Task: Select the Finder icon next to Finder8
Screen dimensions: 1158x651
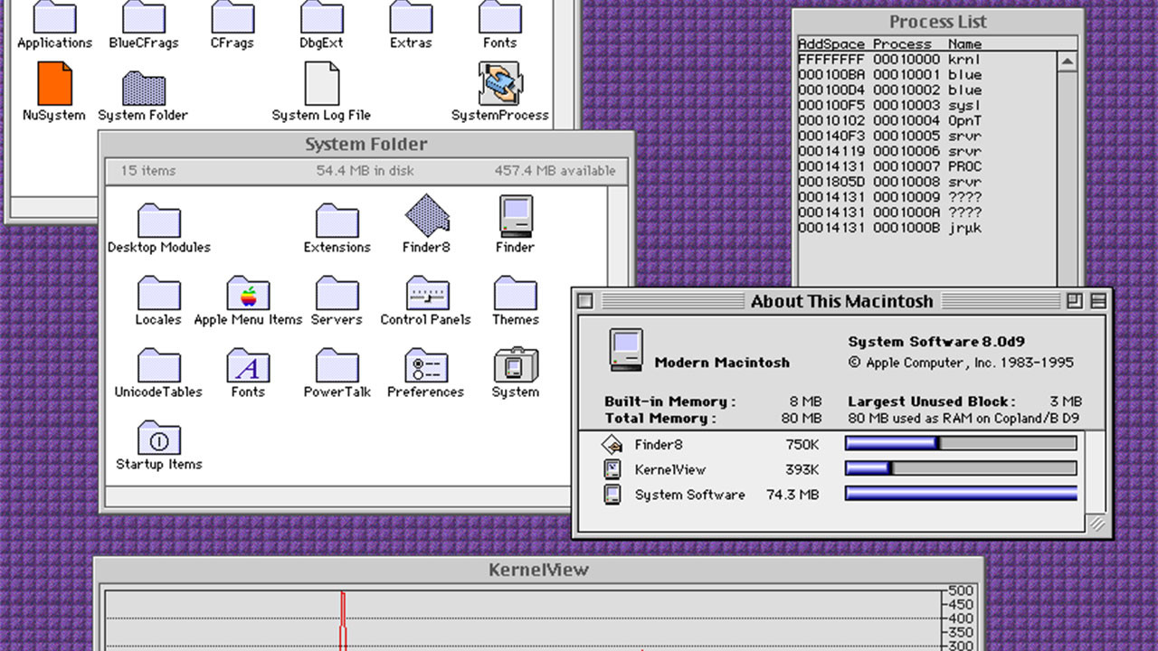Action: pos(516,217)
